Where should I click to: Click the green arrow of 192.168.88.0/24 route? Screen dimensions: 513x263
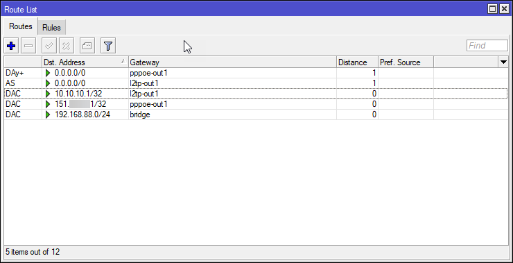click(48, 114)
